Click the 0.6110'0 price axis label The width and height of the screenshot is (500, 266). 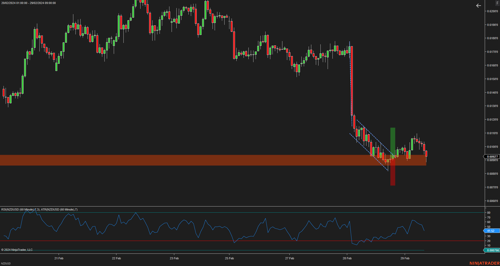[492, 133]
